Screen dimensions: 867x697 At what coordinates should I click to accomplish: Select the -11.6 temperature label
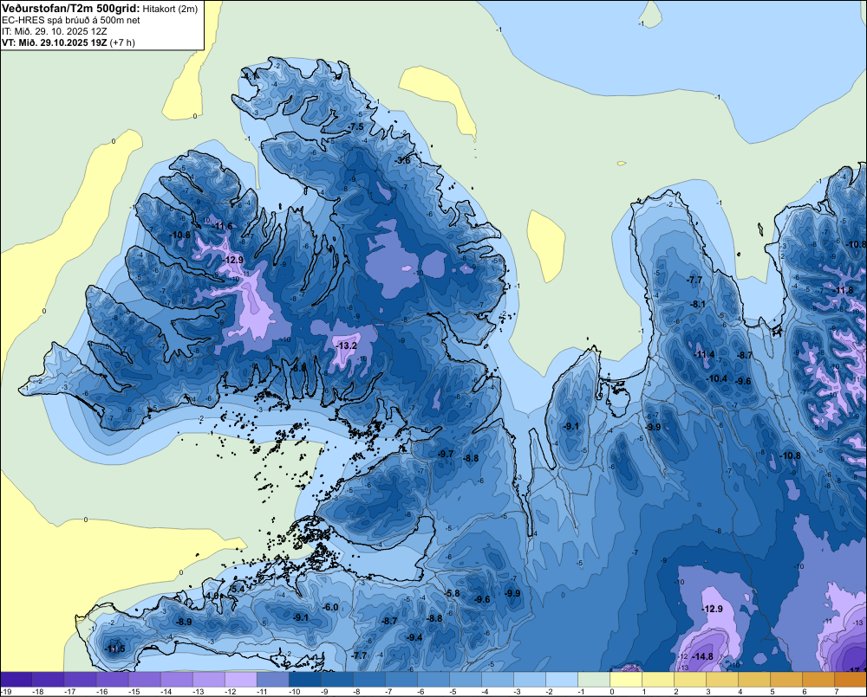[222, 226]
